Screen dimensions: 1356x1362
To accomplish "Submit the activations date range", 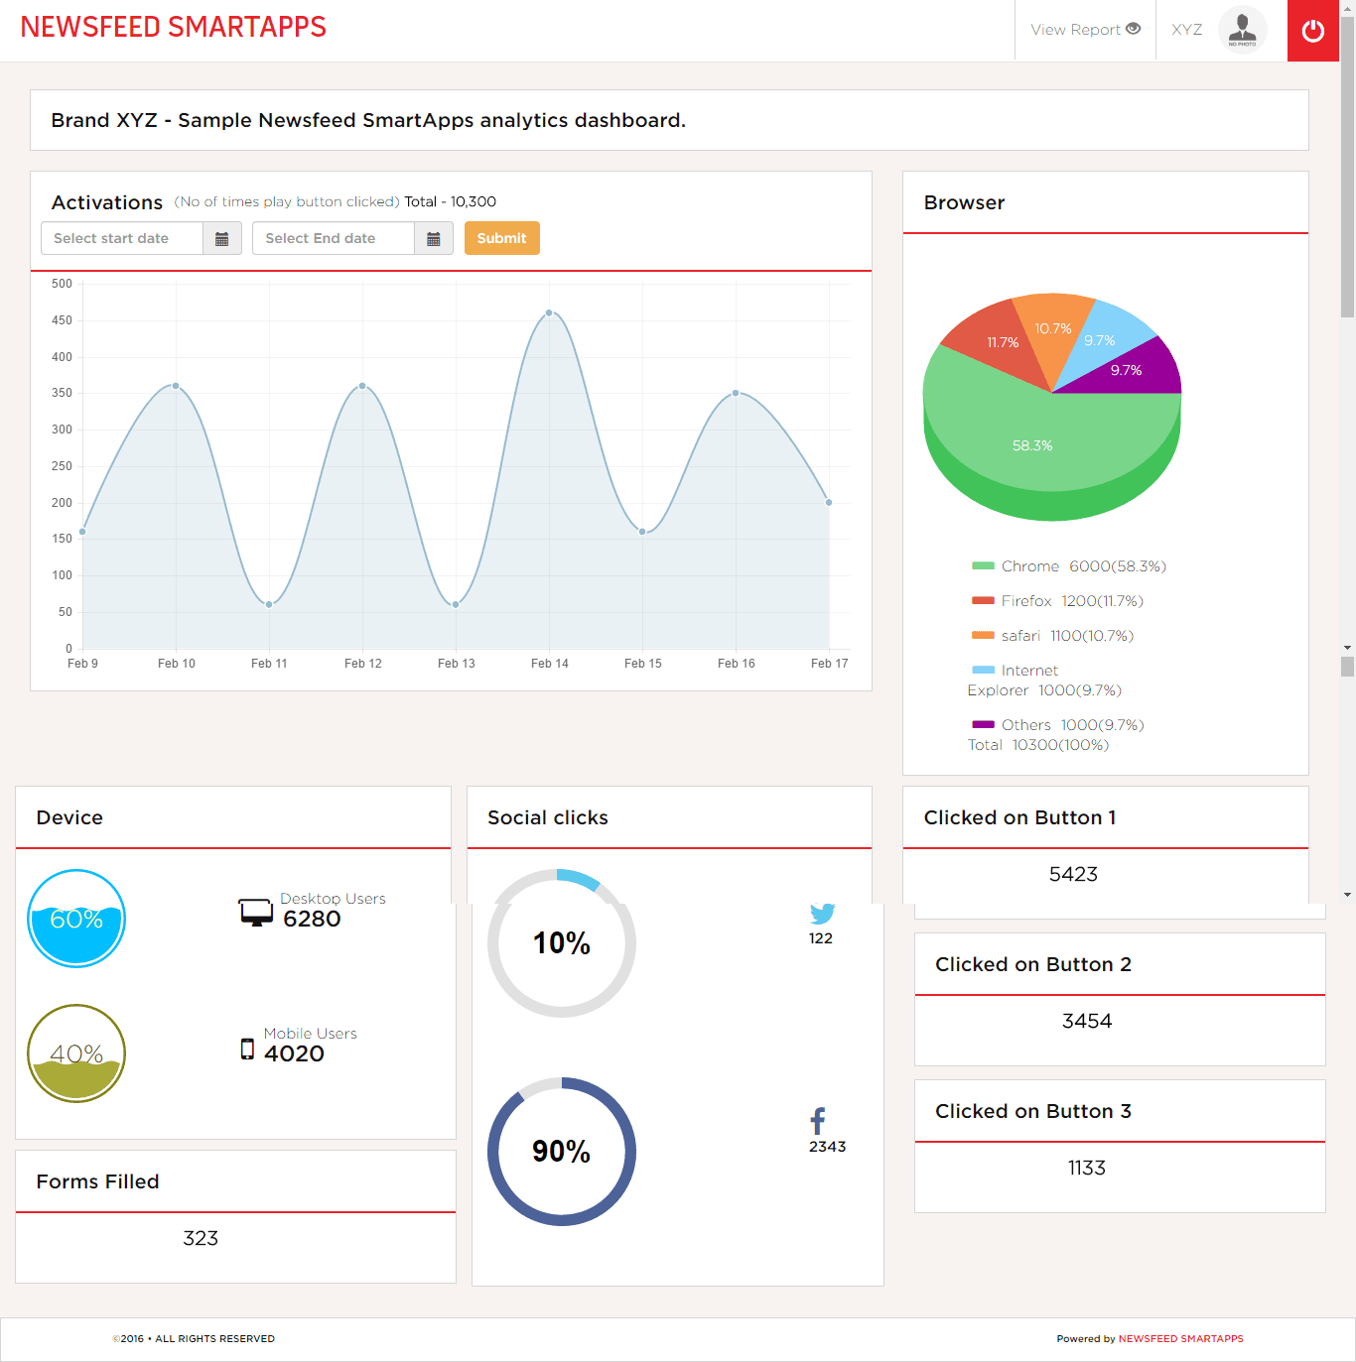I will (502, 238).
